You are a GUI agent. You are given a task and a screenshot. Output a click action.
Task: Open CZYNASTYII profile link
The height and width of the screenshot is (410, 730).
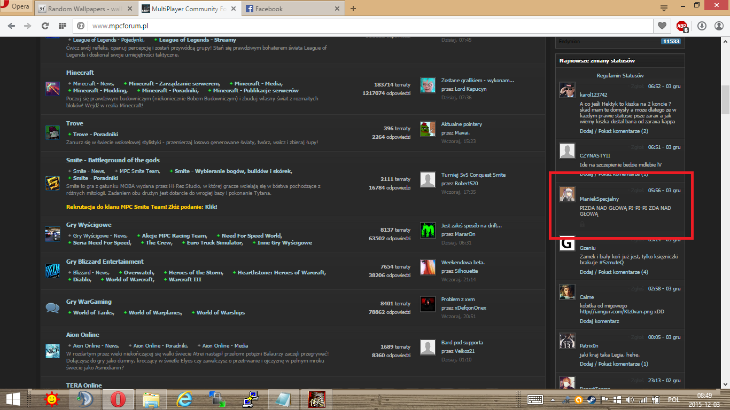click(595, 156)
